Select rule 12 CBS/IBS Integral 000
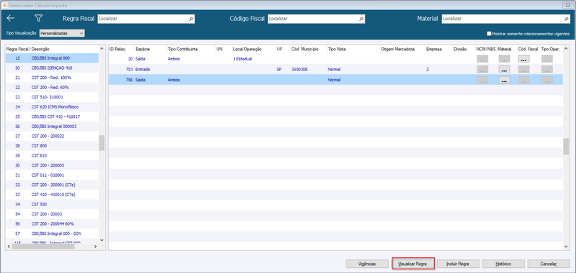Screen dimensions: 576x273 pos(52,58)
